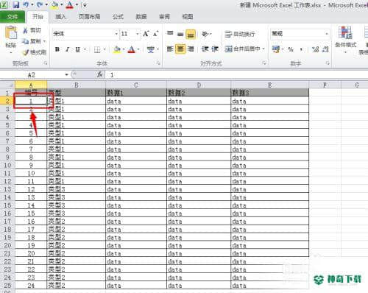Toggle Italic formatting button
368x293 pixels.
coord(68,49)
